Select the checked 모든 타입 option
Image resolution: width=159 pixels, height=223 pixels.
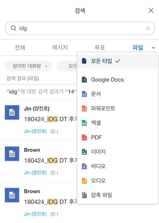coord(101,61)
